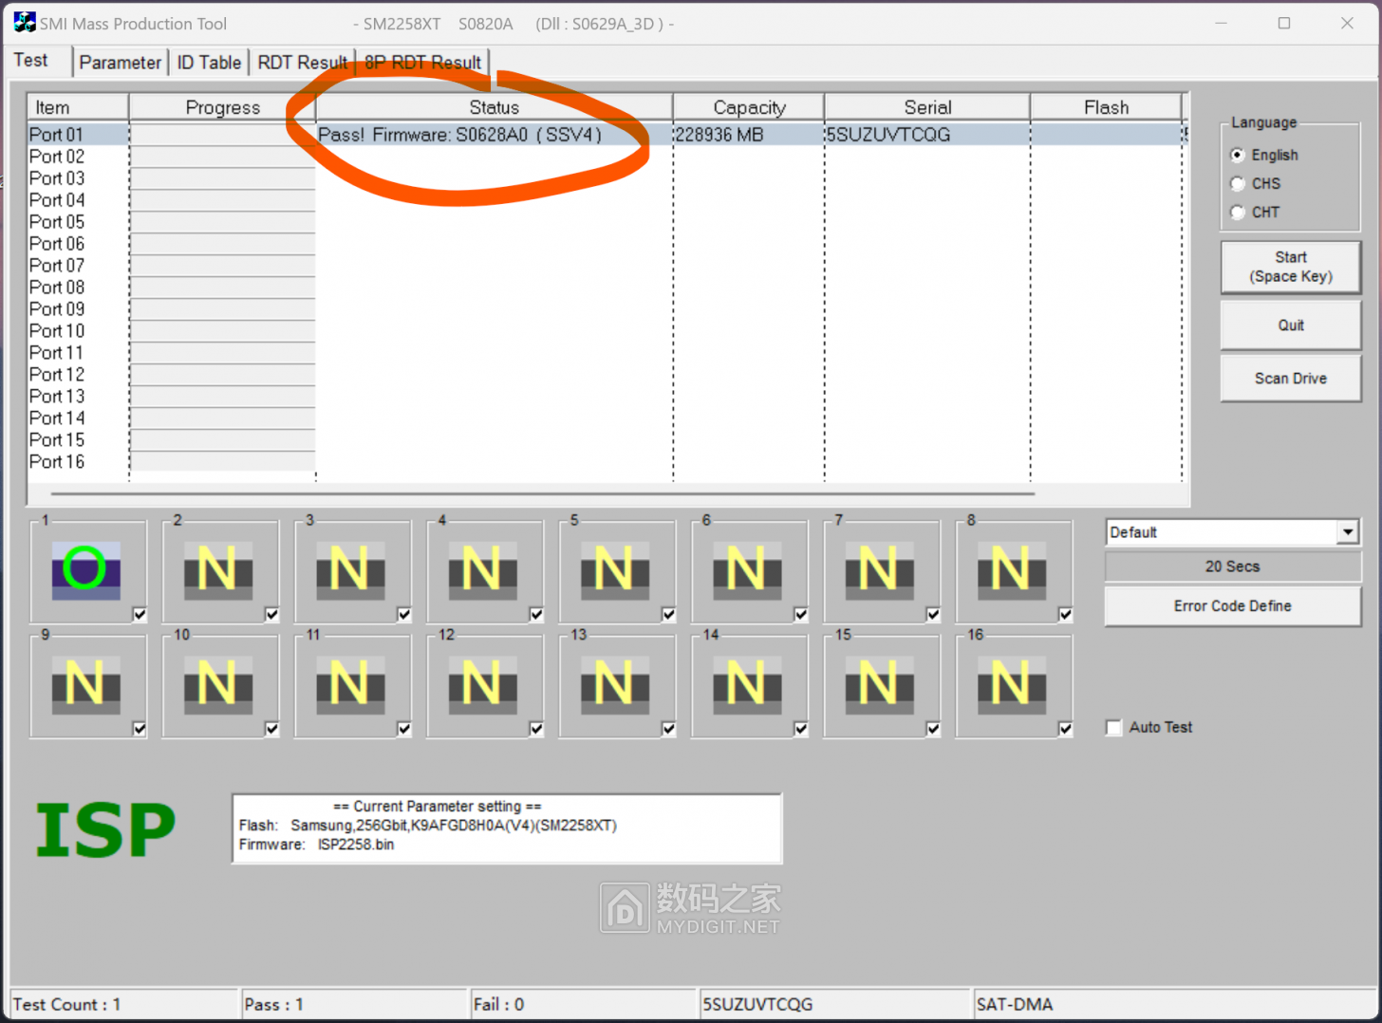
Task: Select the Port 16 row
Action: coord(607,462)
